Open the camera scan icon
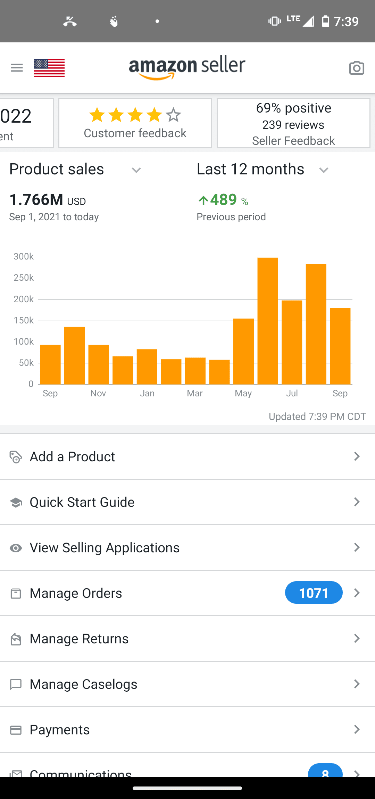 point(357,68)
